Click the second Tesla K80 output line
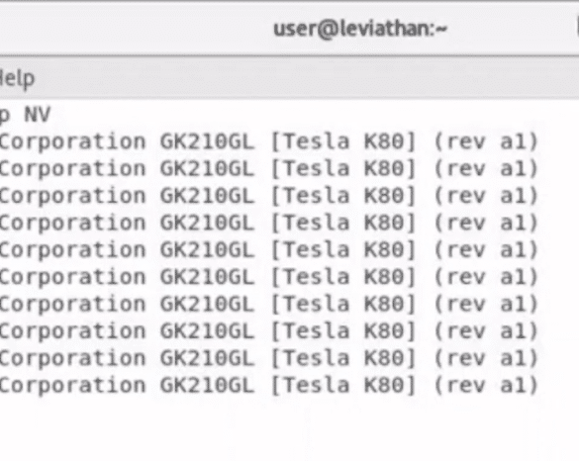This screenshot has width=579, height=461. coord(268,169)
